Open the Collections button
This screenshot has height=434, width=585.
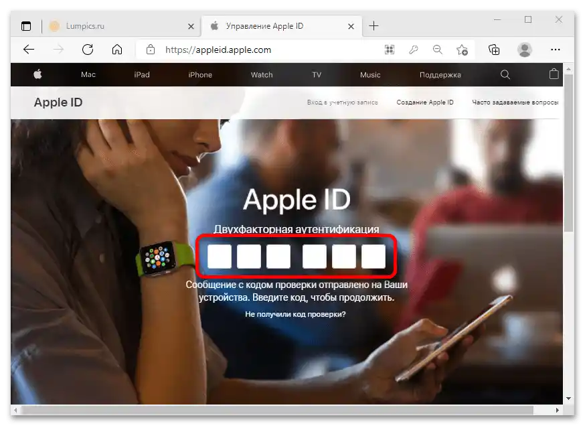pos(494,50)
